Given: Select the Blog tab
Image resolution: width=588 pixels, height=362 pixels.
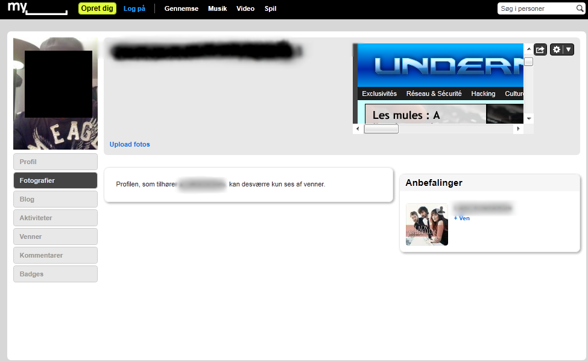Looking at the screenshot, I should coord(55,199).
